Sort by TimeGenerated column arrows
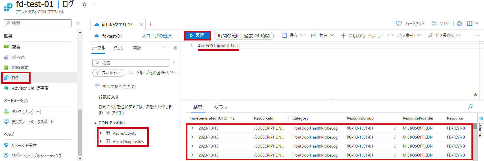 pos(233,118)
